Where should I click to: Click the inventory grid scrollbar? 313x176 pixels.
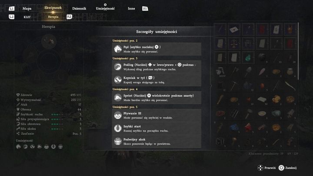pos(298,51)
